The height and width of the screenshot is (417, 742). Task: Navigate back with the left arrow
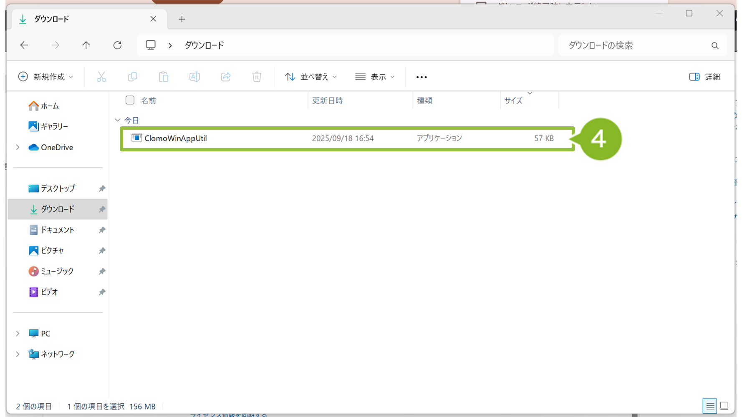[x=24, y=45]
